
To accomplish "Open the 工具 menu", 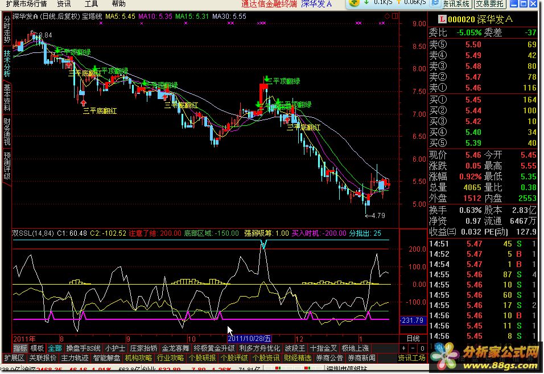I will tap(91, 4).
